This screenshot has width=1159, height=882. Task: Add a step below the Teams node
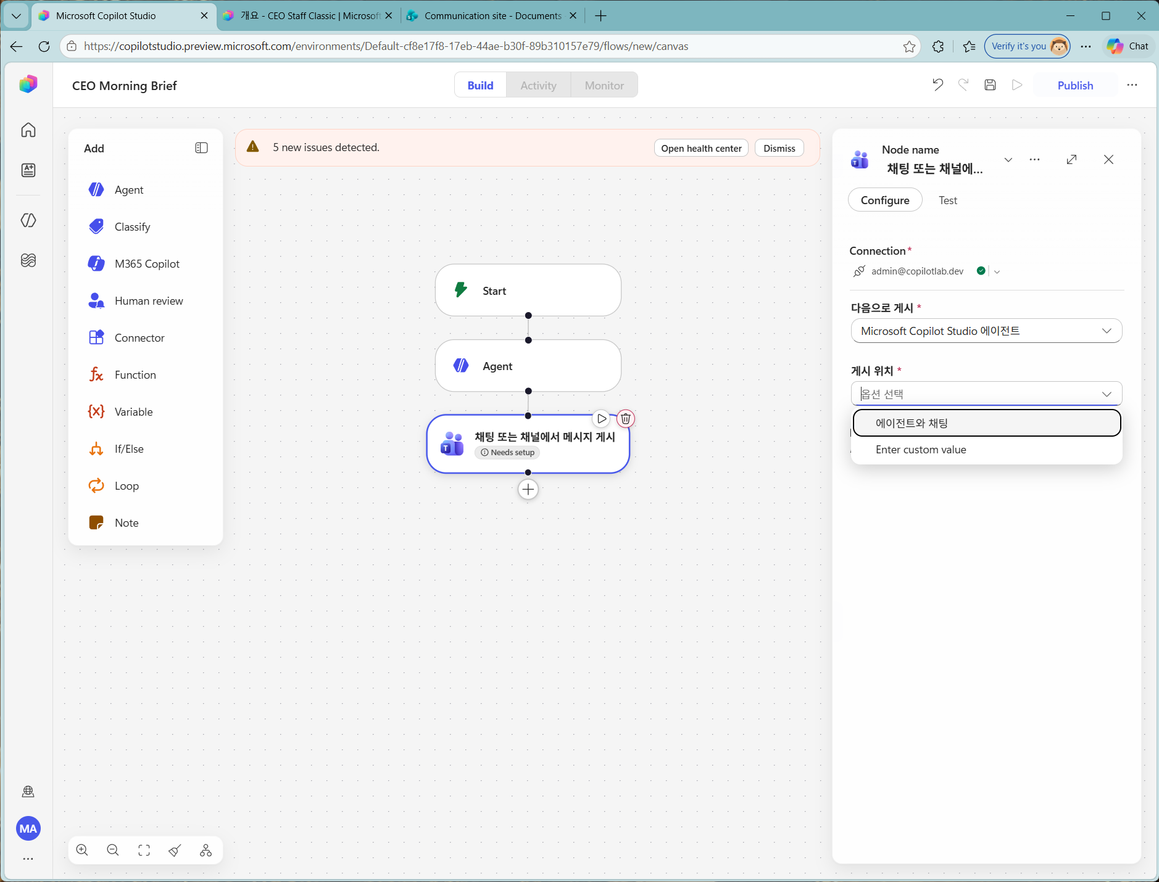coord(528,490)
